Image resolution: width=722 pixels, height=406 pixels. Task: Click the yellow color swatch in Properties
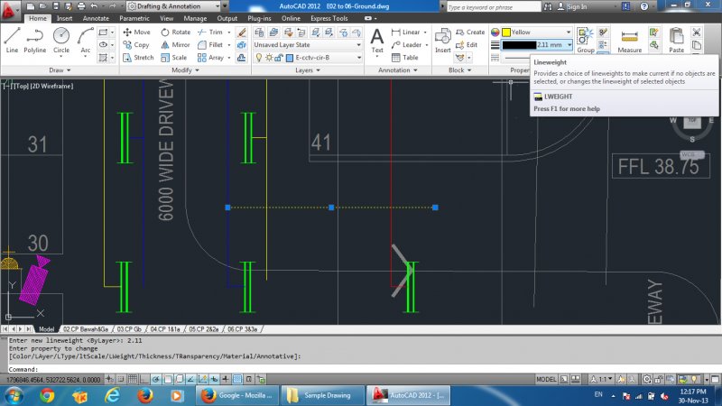click(x=506, y=32)
